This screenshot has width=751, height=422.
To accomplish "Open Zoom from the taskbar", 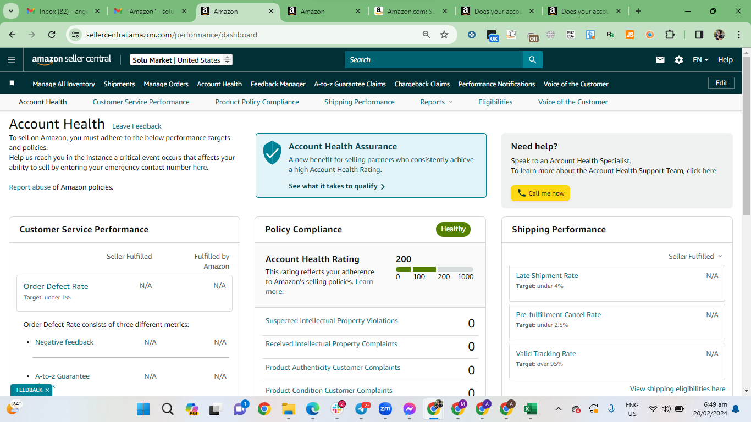I will [385, 409].
